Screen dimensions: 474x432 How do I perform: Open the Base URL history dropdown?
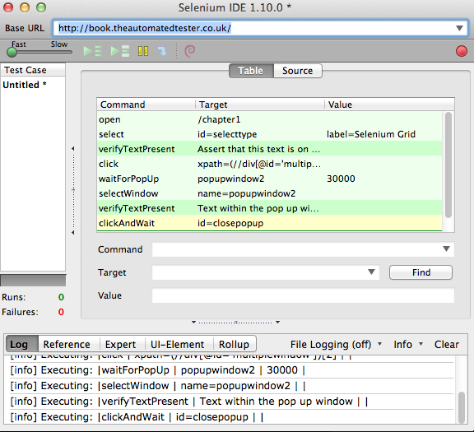[x=459, y=28]
